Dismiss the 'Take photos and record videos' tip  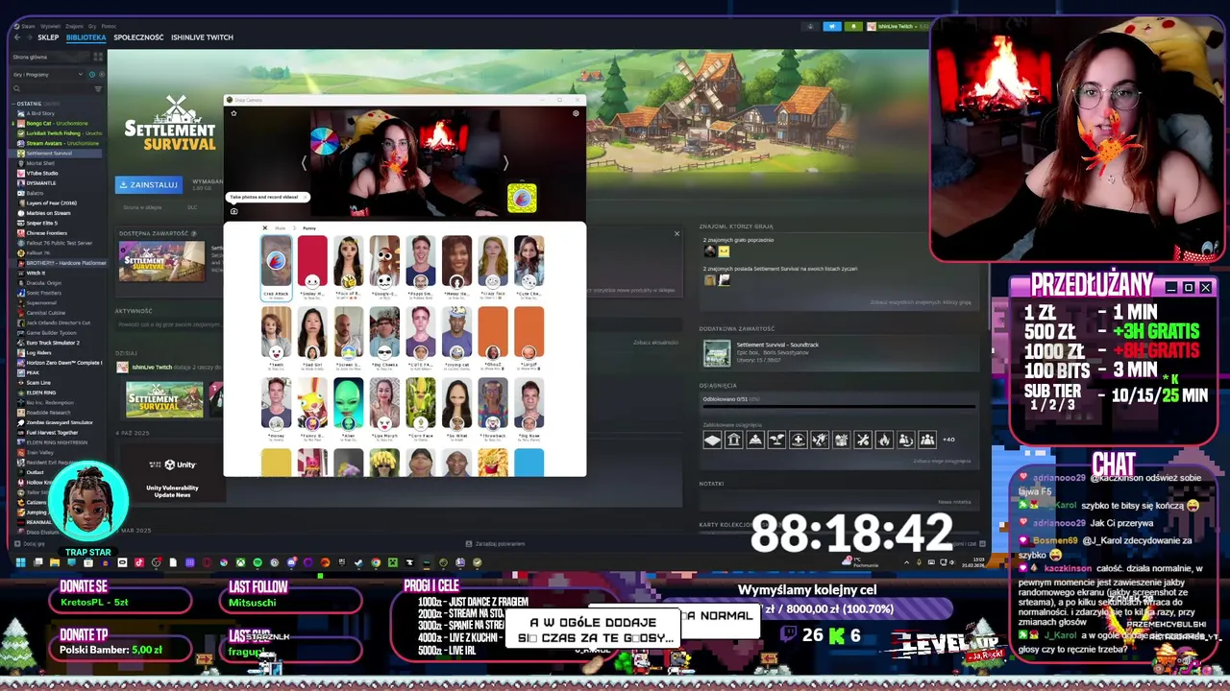pyautogui.click(x=306, y=197)
